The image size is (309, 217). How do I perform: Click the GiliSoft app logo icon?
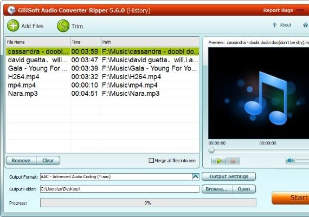(11, 10)
